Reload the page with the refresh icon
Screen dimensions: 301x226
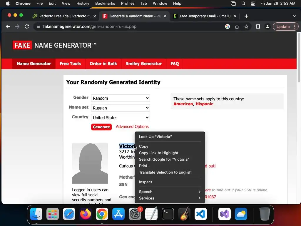tap(27, 26)
